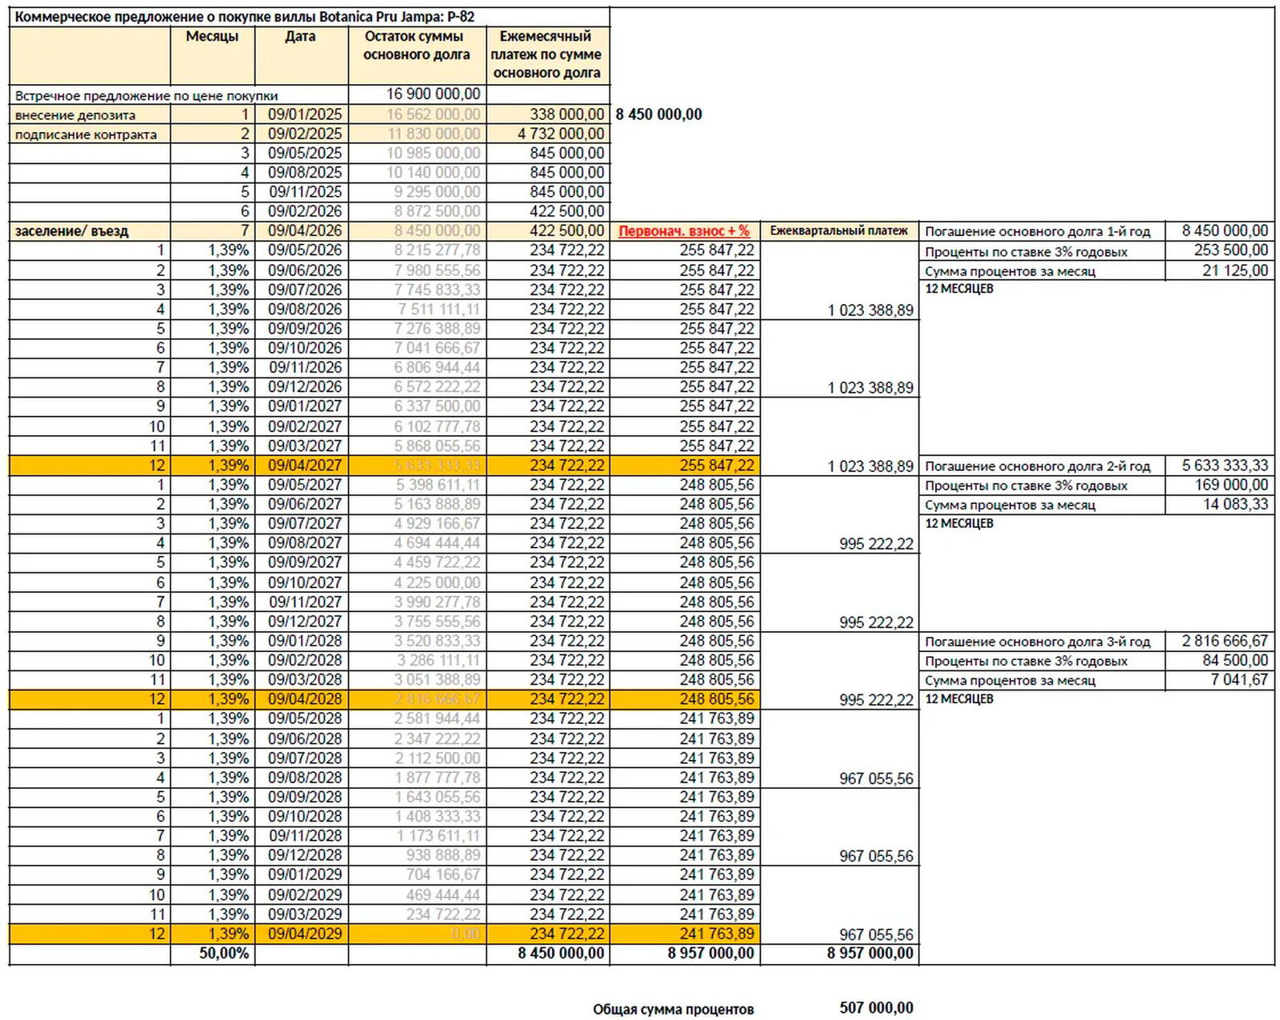Click the bold 8 450 000,00 beside the deposit row
Screen dimensions: 1280x1020
point(658,114)
